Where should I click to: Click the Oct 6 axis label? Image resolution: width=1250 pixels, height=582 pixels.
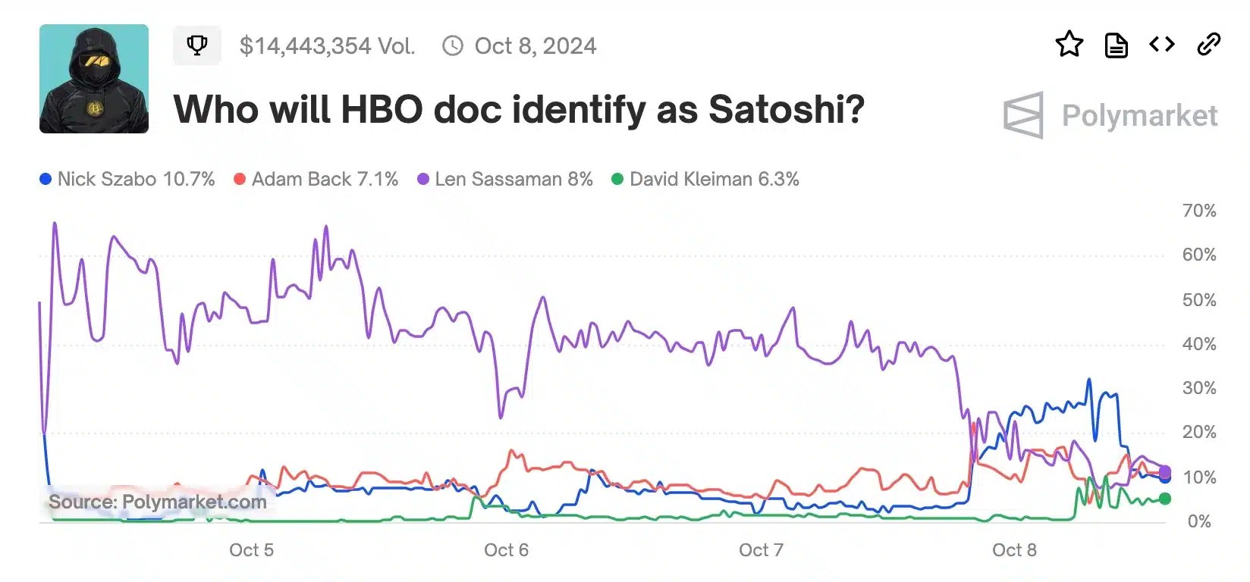tap(506, 550)
